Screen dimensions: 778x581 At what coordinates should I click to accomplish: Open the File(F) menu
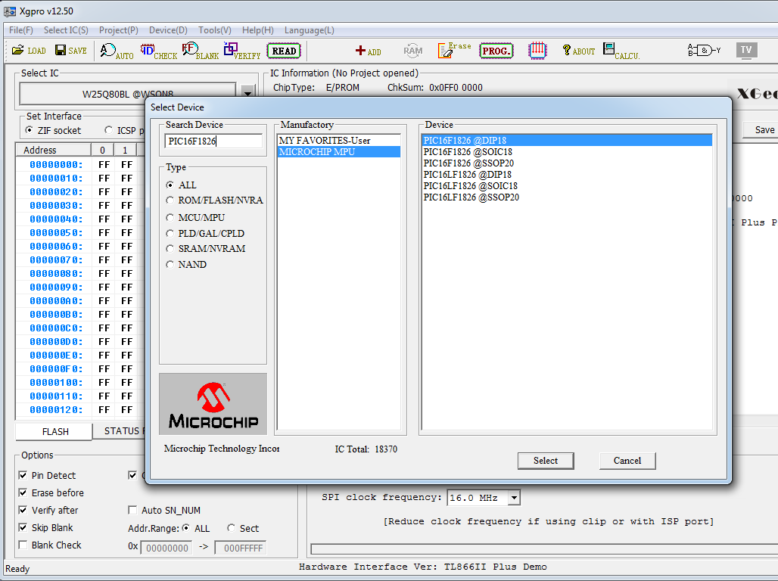[x=21, y=30]
